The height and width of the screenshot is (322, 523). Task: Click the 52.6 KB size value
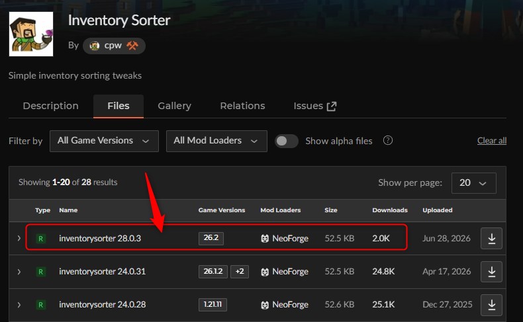coord(340,304)
